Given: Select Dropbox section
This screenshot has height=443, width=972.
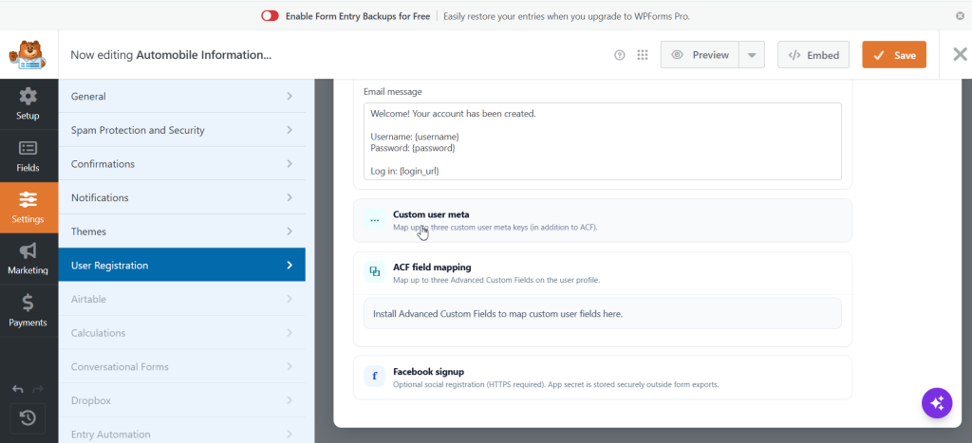Looking at the screenshot, I should [181, 400].
